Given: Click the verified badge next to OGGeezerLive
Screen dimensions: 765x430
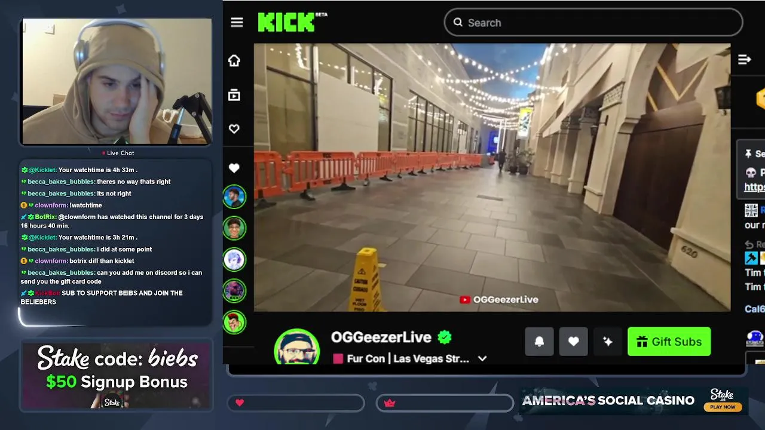Looking at the screenshot, I should (x=445, y=337).
